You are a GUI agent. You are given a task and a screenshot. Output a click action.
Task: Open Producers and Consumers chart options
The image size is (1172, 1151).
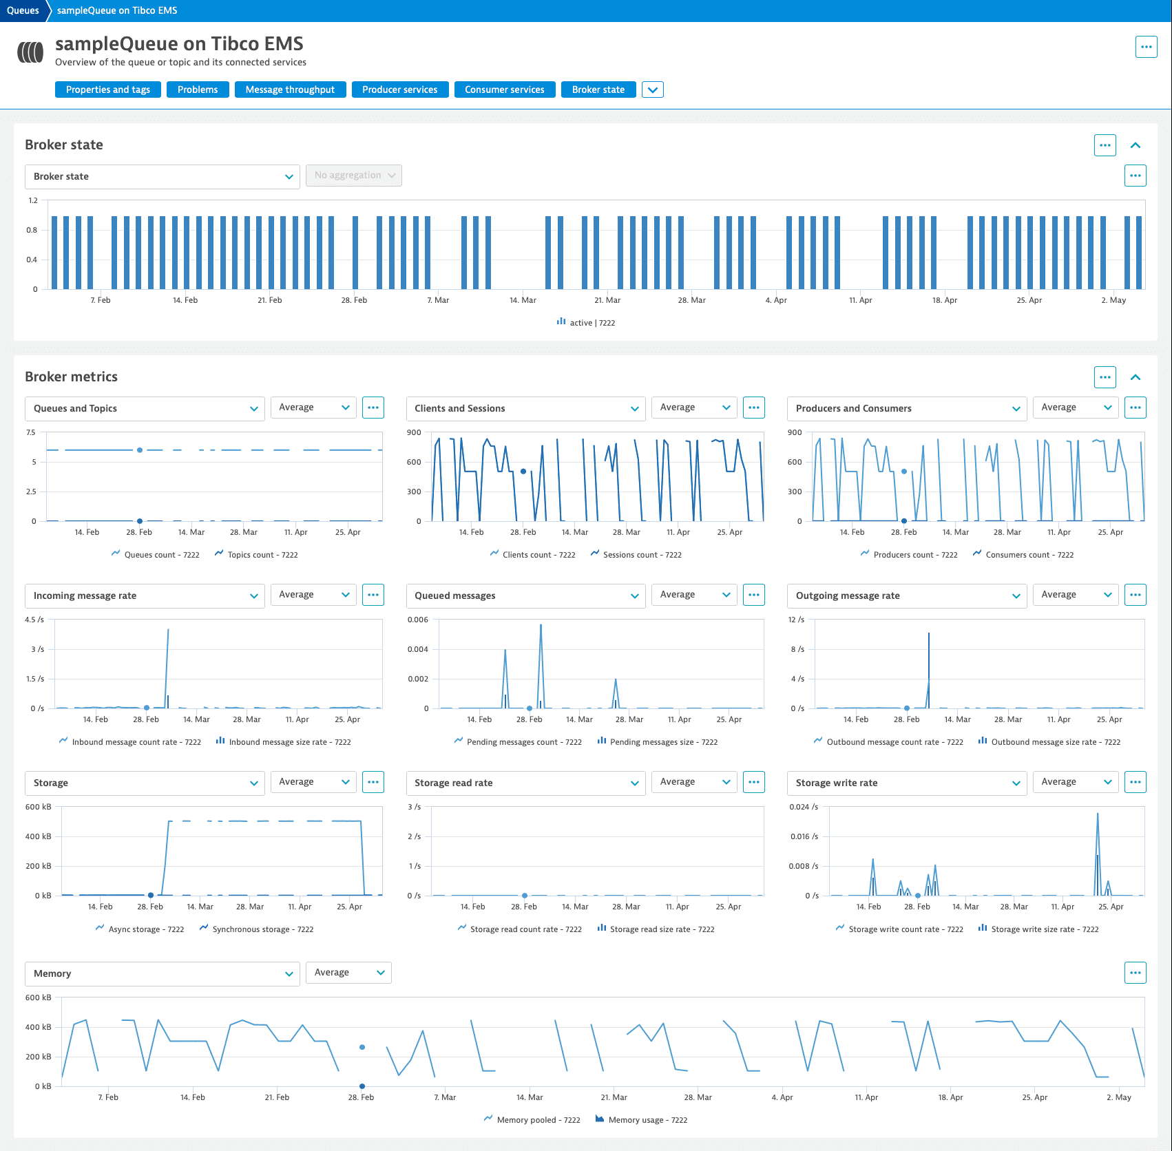tap(1136, 408)
